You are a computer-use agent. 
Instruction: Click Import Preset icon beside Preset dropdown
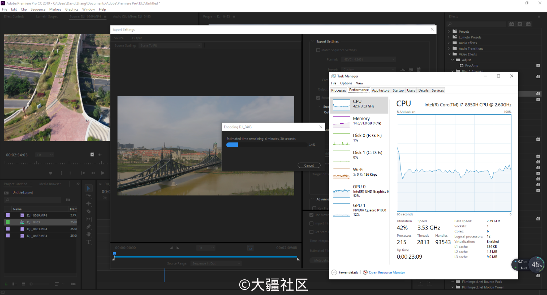tap(411, 69)
